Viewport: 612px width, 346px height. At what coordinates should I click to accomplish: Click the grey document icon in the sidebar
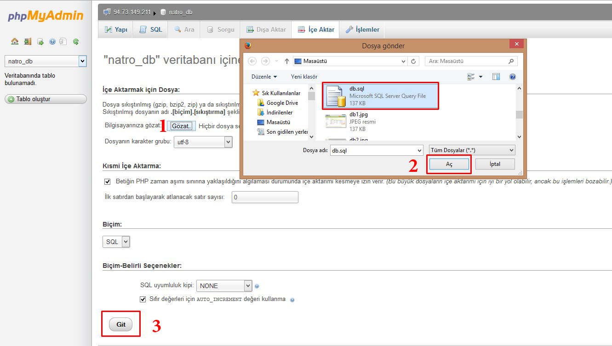click(x=63, y=41)
